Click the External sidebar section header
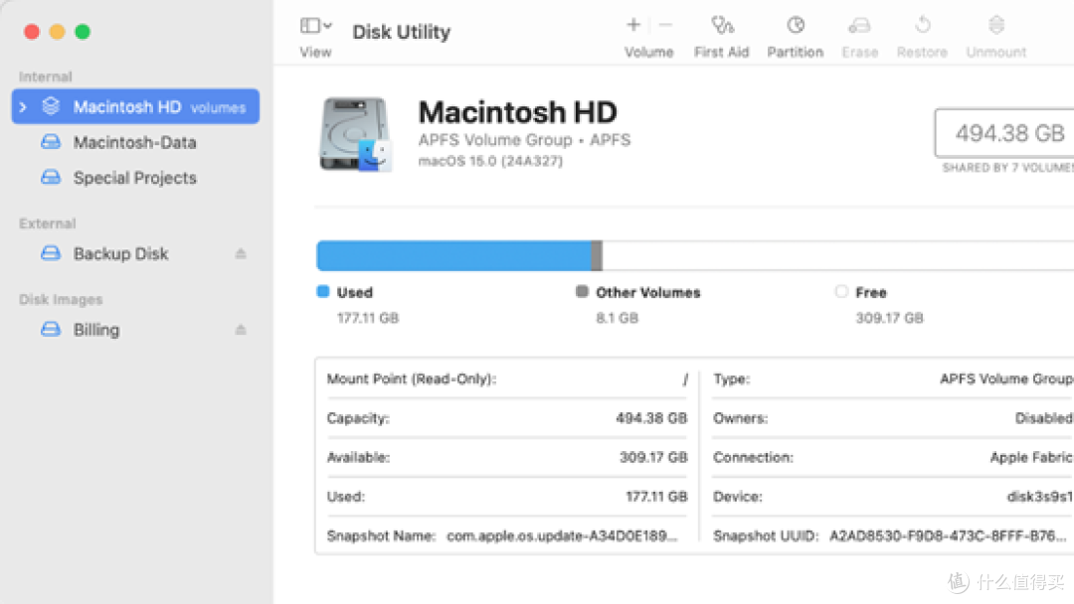The height and width of the screenshot is (604, 1074). point(48,224)
